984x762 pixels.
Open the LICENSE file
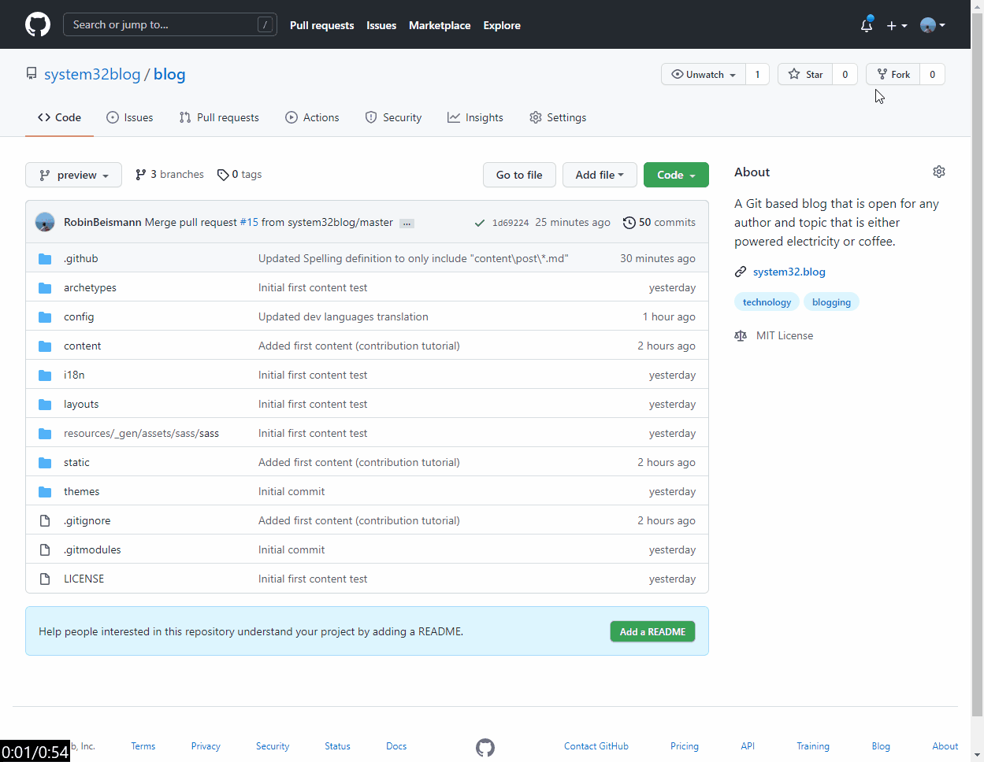point(84,579)
